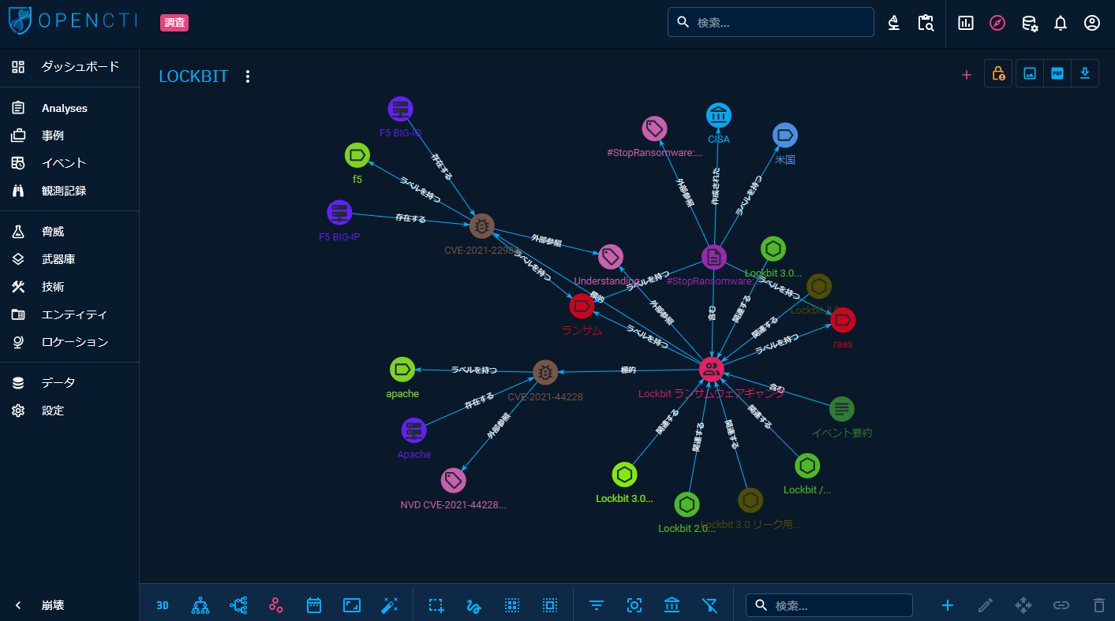Select by entity type icon
This screenshot has width=1115, height=621.
pyautogui.click(x=512, y=605)
